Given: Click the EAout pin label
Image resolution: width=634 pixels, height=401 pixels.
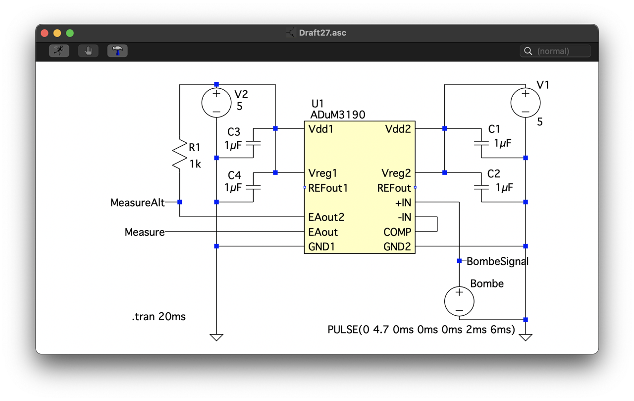Looking at the screenshot, I should (323, 232).
